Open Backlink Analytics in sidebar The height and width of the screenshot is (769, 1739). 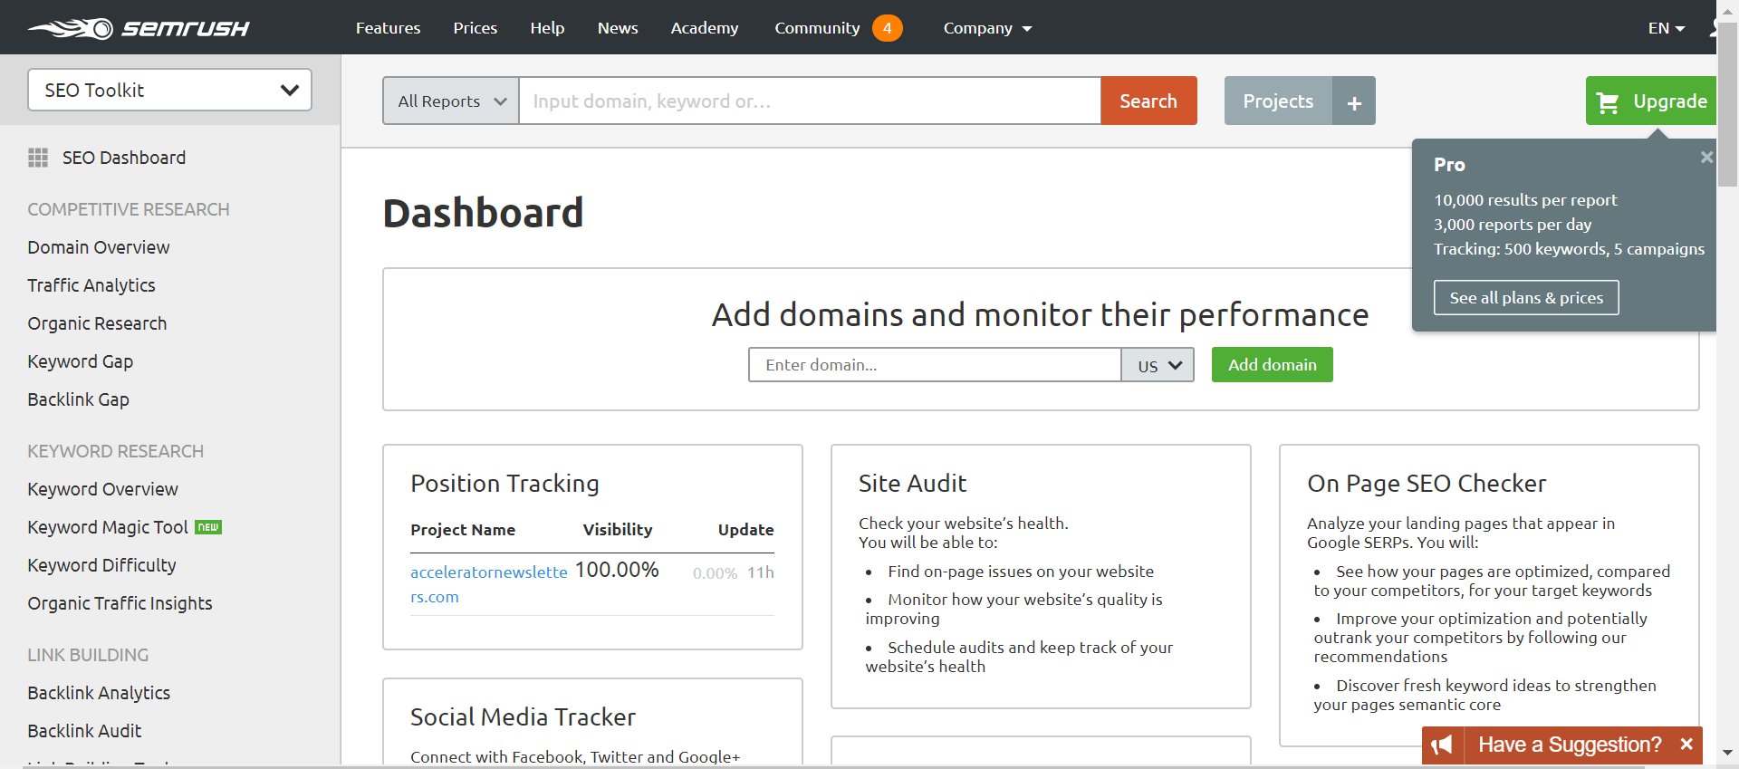pyautogui.click(x=99, y=693)
